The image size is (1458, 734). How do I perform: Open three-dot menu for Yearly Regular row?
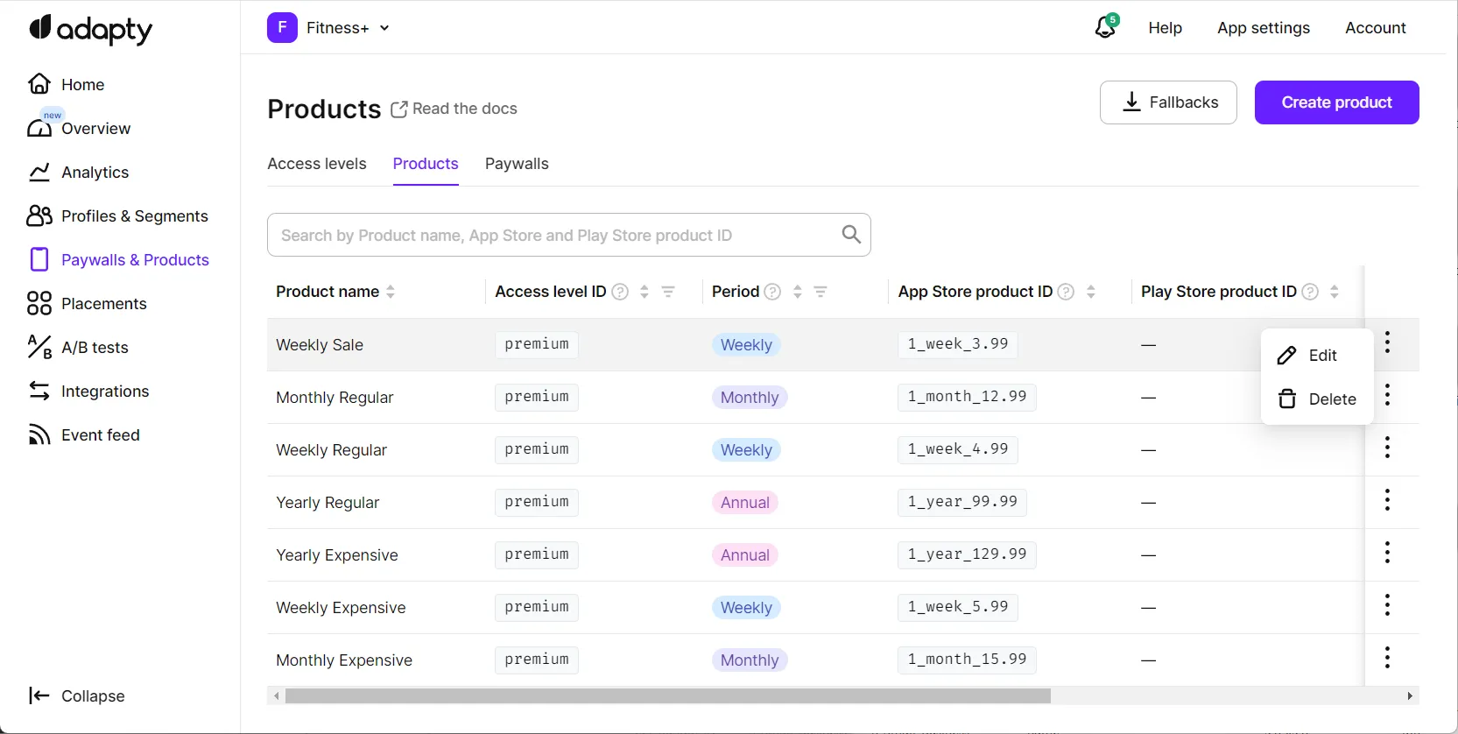point(1387,501)
